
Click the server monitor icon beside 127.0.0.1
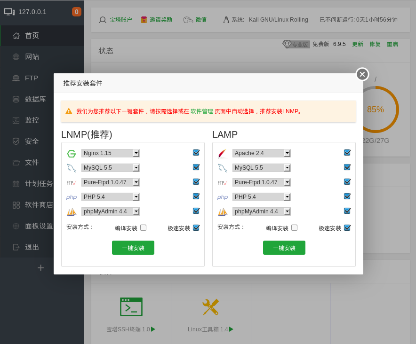coord(9,12)
